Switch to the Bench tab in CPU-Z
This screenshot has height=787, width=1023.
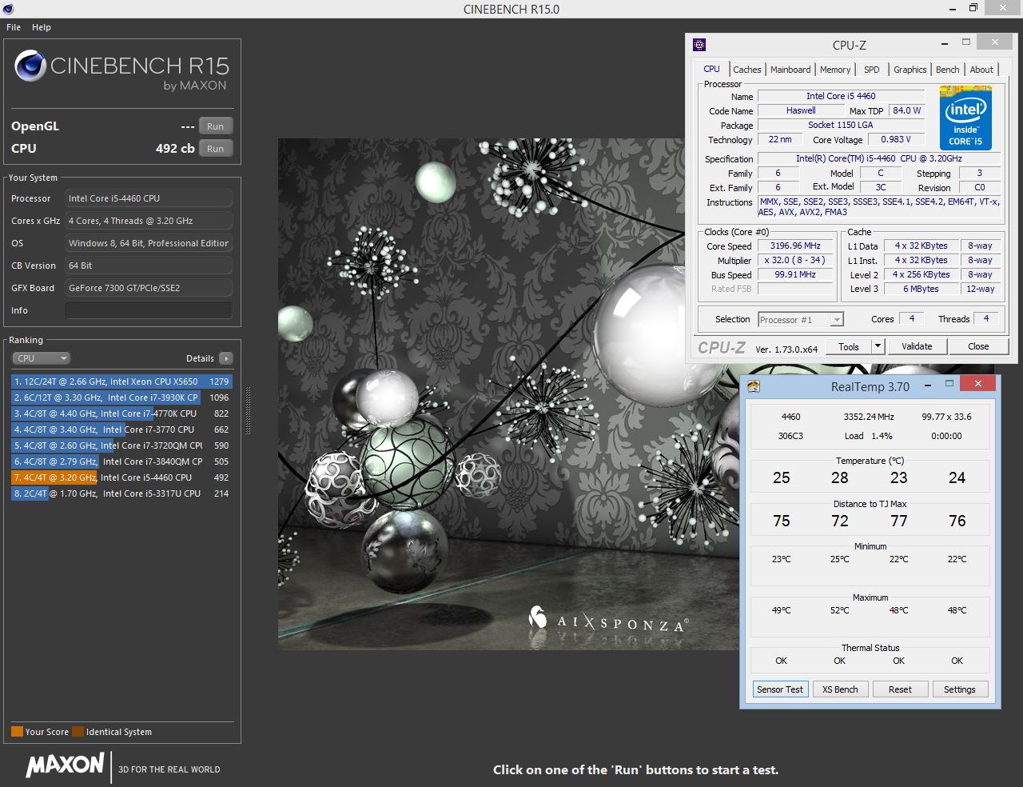[948, 70]
